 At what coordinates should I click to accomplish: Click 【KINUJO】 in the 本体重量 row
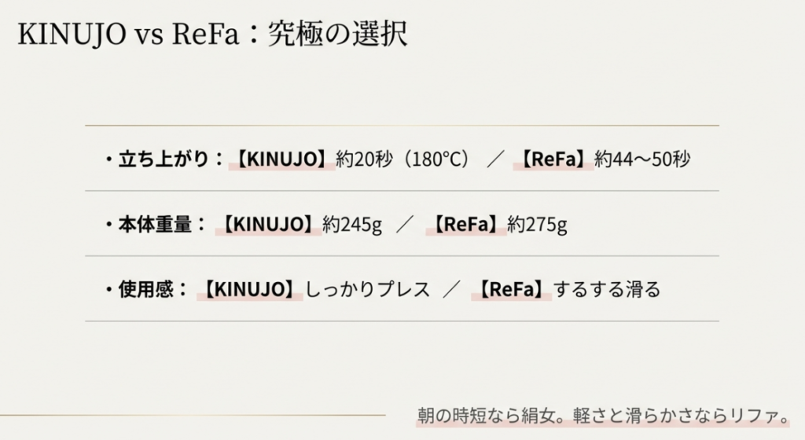coord(268,225)
